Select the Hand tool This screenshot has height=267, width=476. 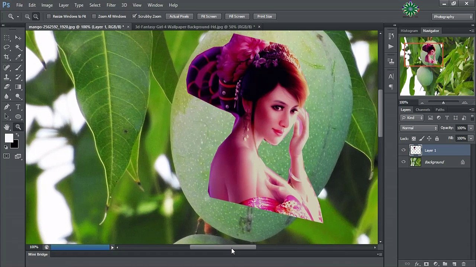(x=7, y=127)
